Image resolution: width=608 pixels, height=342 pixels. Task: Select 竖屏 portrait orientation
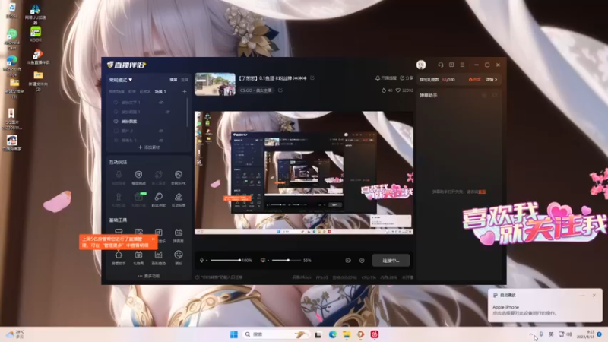[x=185, y=80]
